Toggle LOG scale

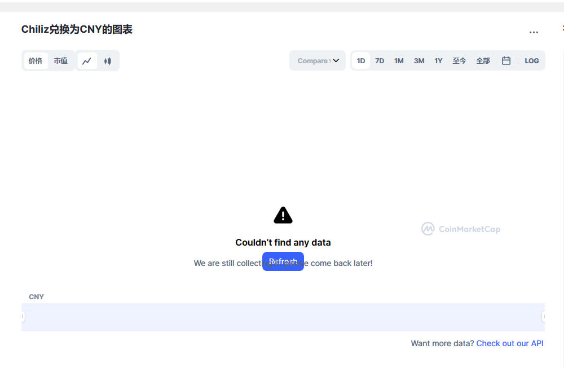click(532, 60)
